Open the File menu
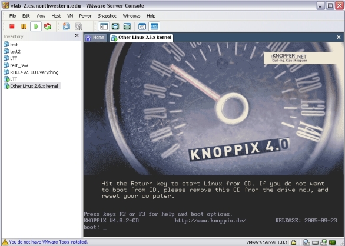 point(12,16)
